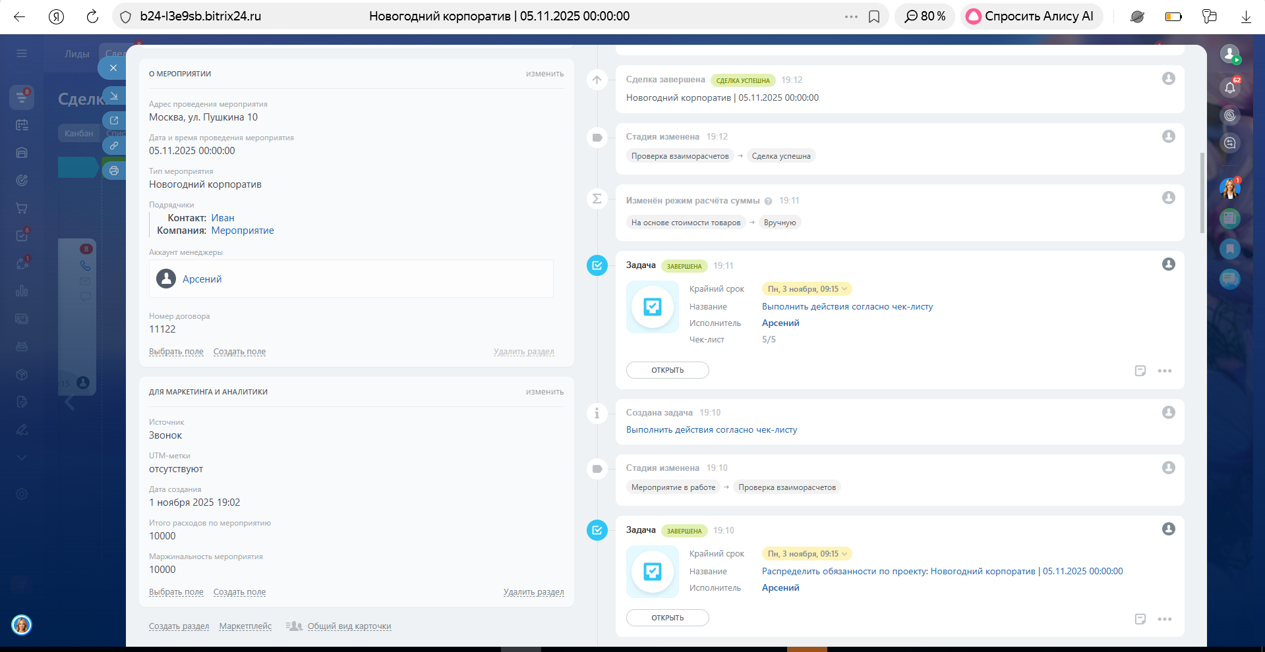Click the note icon in checklist task card
The height and width of the screenshot is (652, 1265).
click(1140, 371)
